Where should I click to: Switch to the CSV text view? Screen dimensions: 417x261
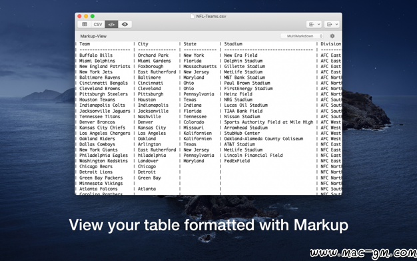point(98,24)
